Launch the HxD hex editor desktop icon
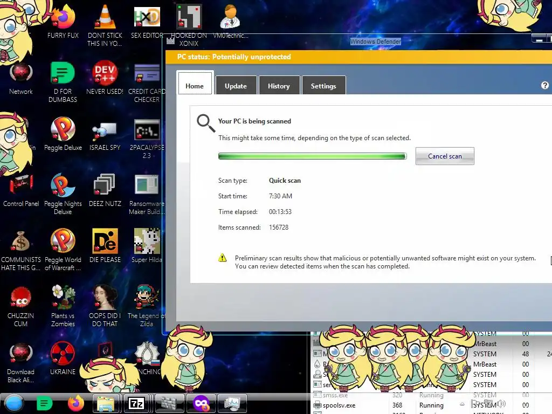 coord(147,17)
